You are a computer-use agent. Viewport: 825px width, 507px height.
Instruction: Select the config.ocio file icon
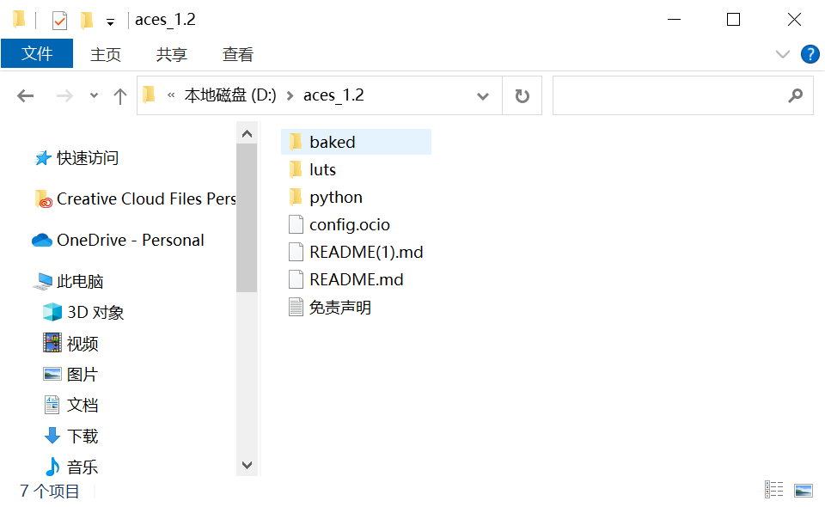tap(296, 225)
